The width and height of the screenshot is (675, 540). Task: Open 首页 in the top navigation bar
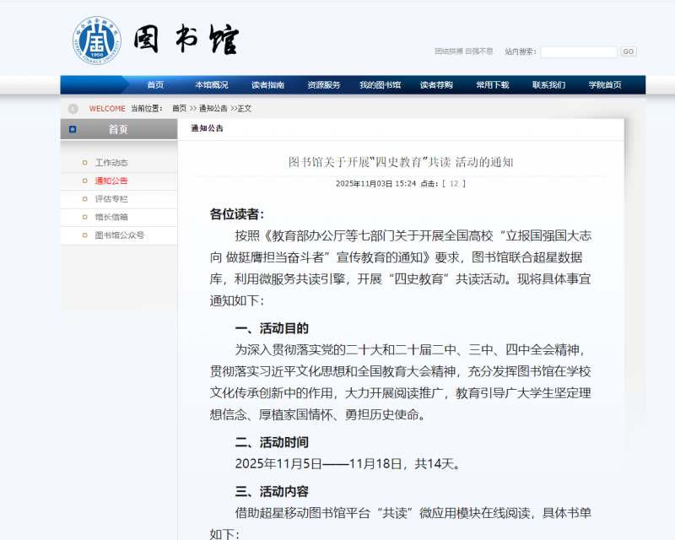[155, 85]
